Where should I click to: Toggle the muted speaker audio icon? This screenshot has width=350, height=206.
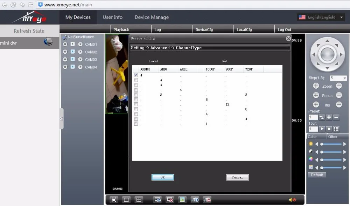point(292,200)
